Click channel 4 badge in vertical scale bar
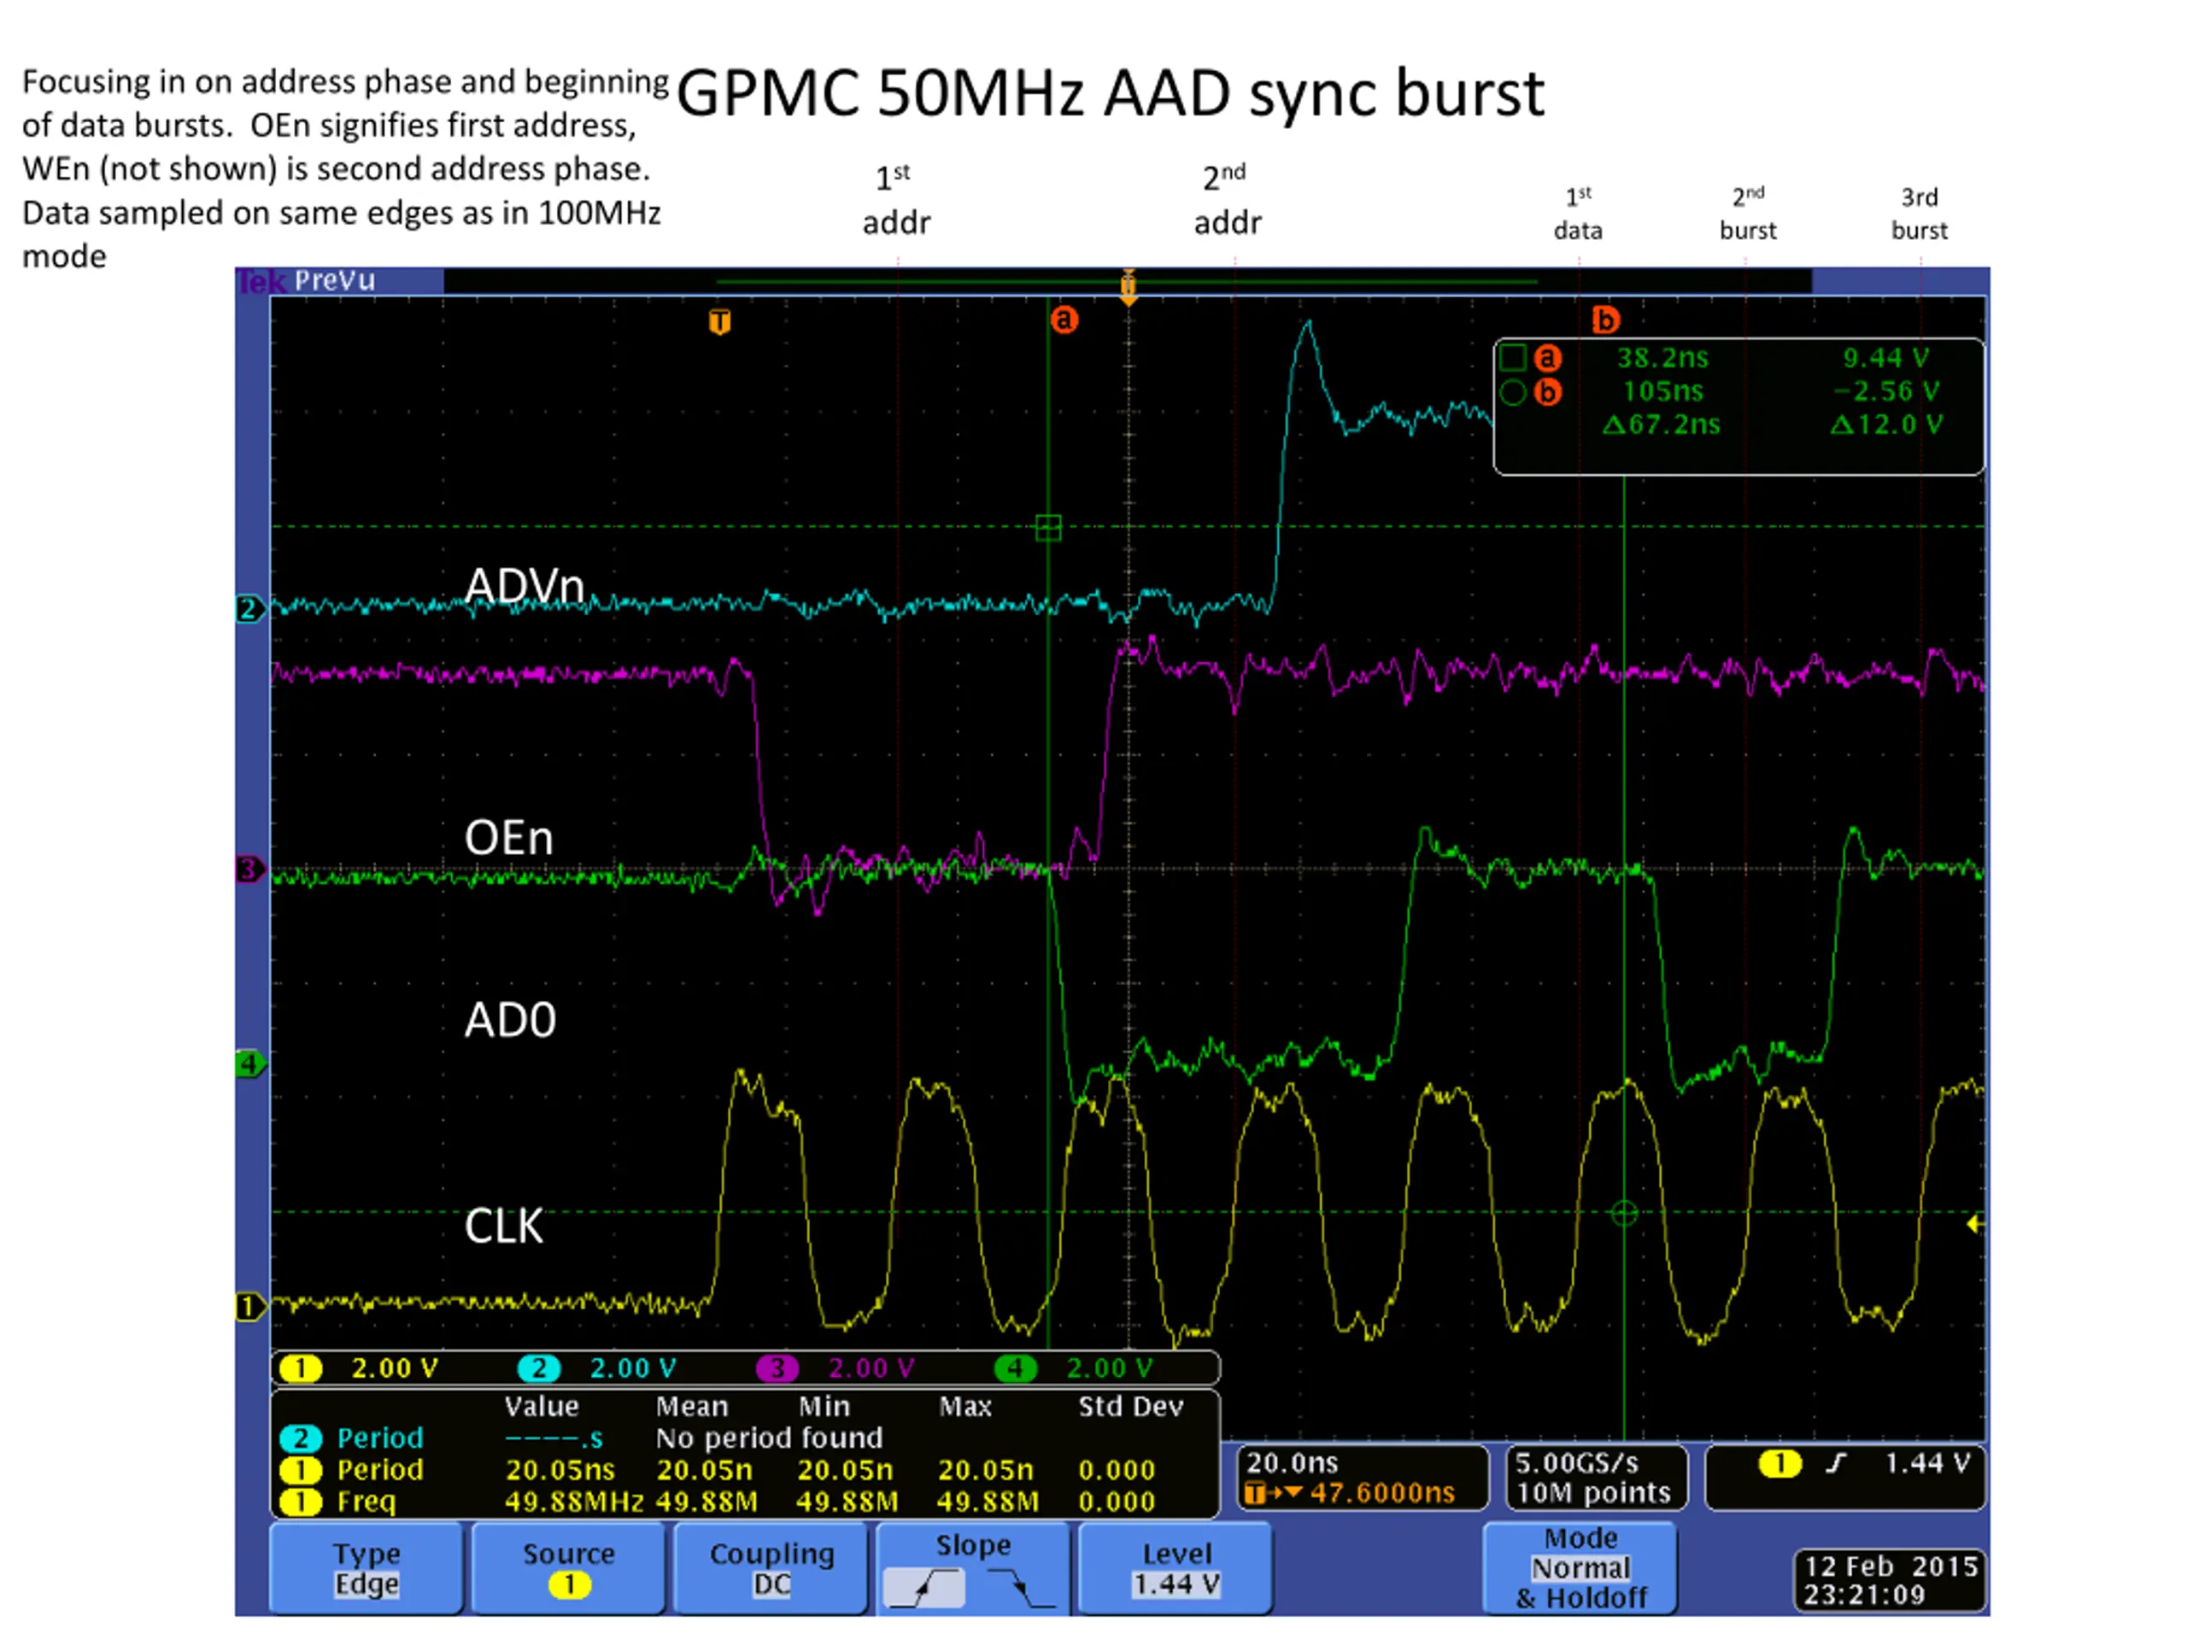 1016,1368
